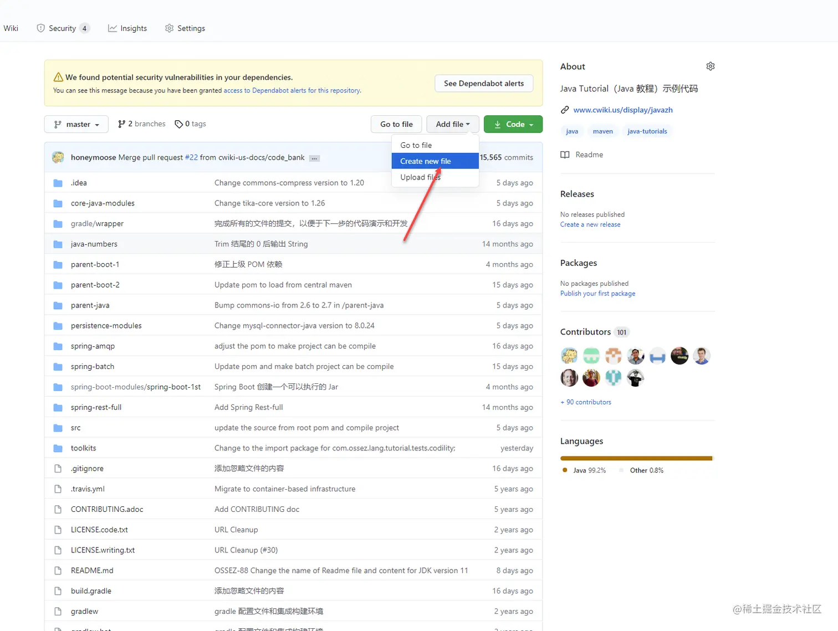838x631 pixels.
Task: Follow the Create a new release link
Action: [x=590, y=224]
